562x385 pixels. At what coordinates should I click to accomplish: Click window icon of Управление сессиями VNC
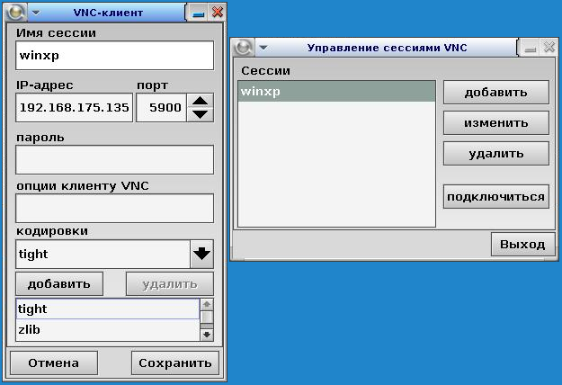(x=244, y=48)
